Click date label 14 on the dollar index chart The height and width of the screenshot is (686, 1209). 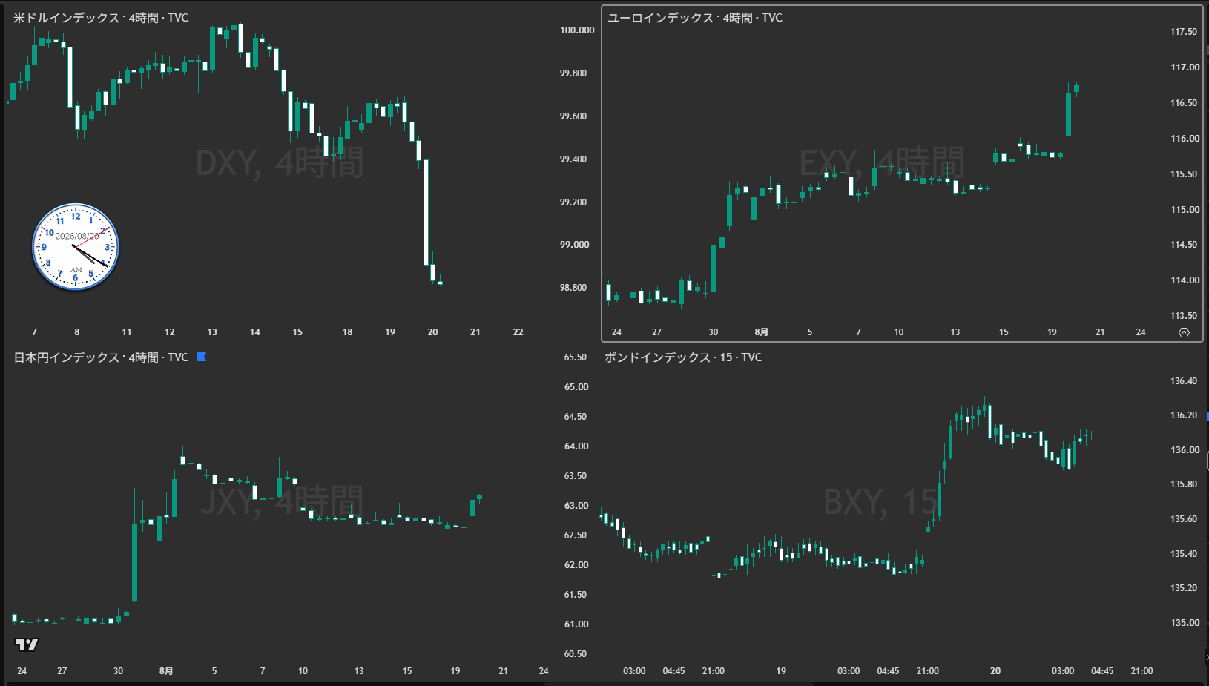click(255, 332)
